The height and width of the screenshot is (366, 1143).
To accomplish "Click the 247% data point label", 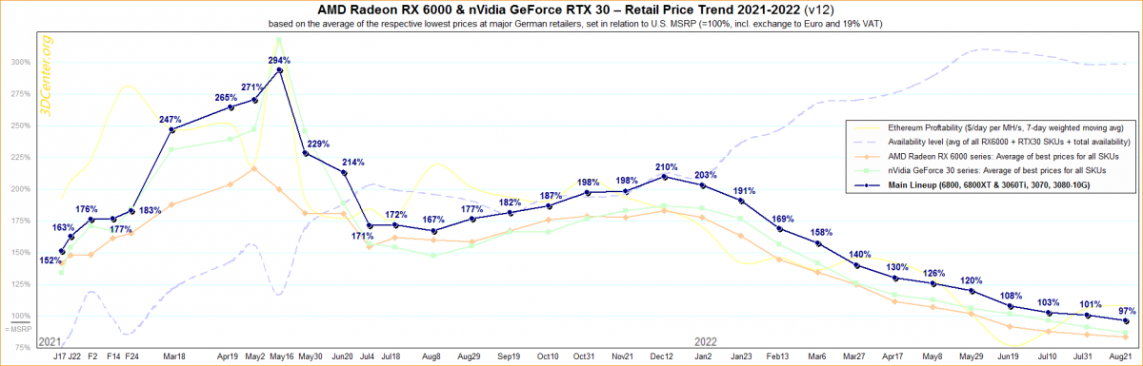I will tap(170, 118).
